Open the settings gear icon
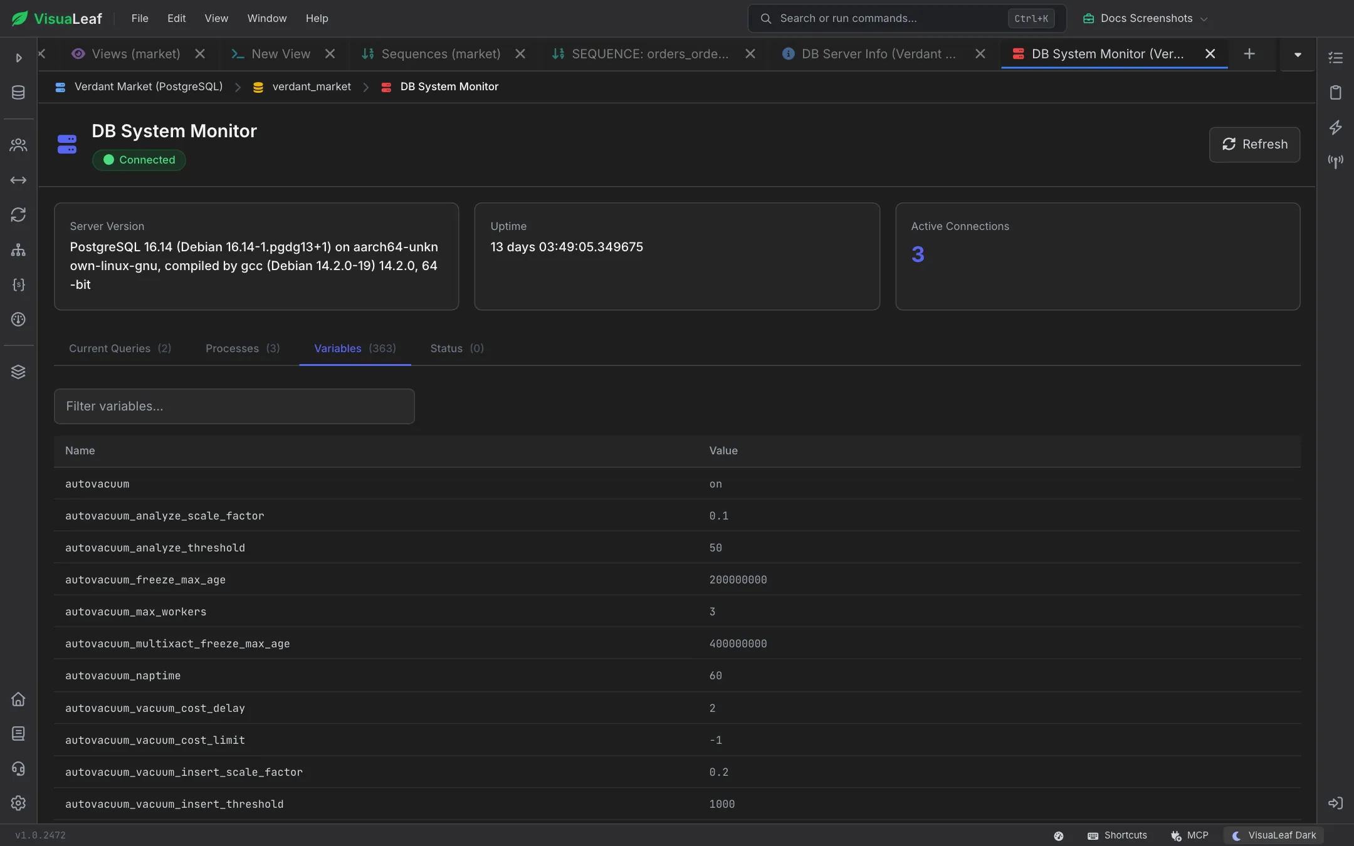The image size is (1354, 846). [18, 803]
